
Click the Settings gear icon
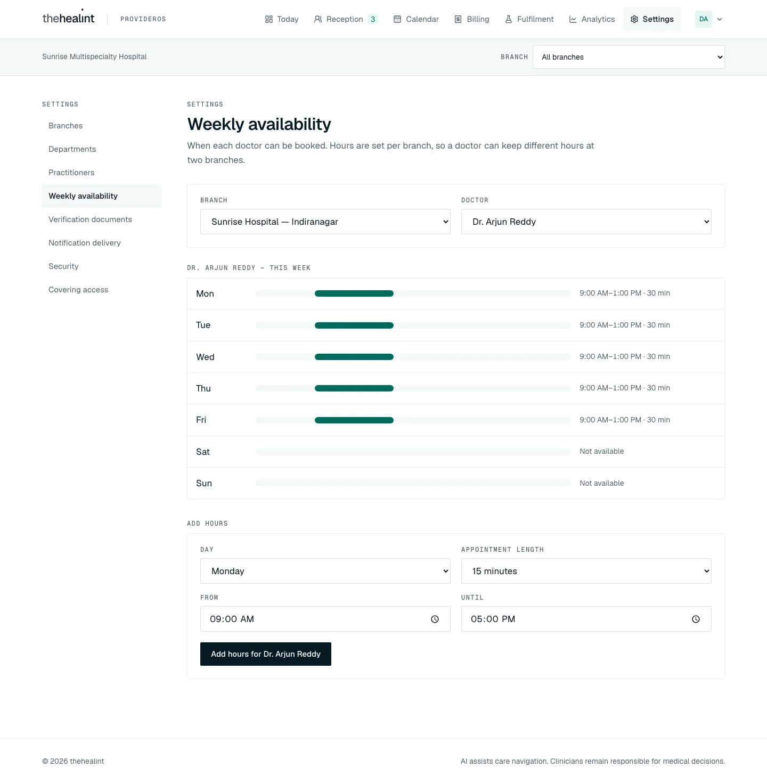pos(634,19)
